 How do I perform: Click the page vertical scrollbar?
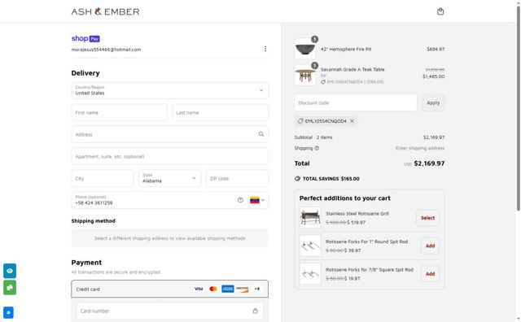coord(518,108)
